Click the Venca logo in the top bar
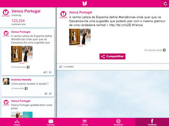169x126 pixels. (x=84, y=3)
